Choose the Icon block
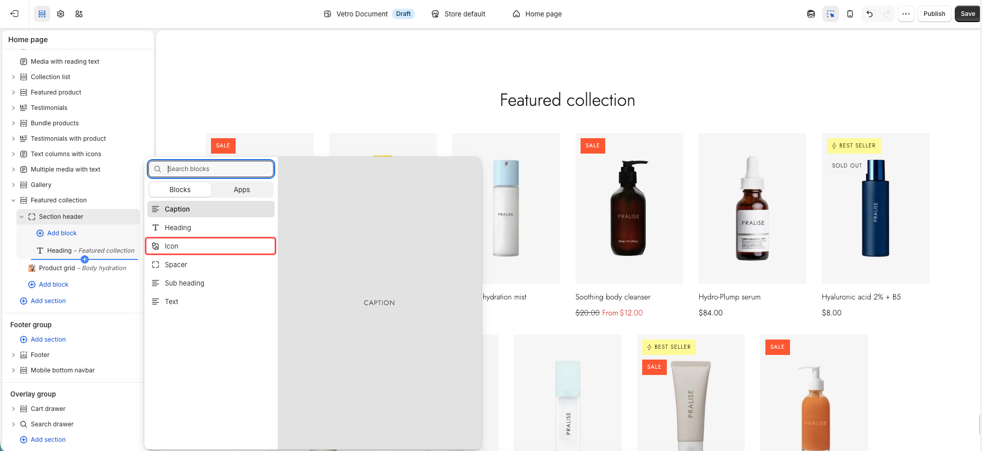 coord(210,246)
